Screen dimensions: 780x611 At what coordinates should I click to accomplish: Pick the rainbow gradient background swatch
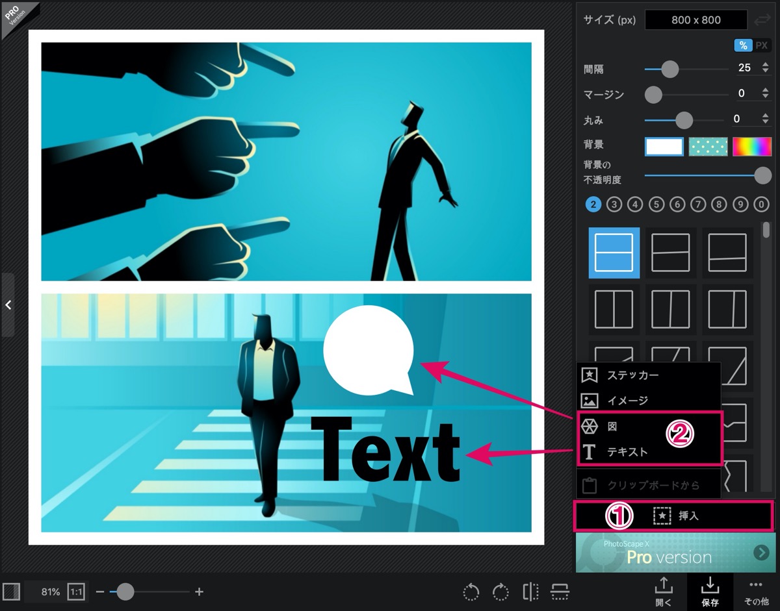tap(752, 147)
